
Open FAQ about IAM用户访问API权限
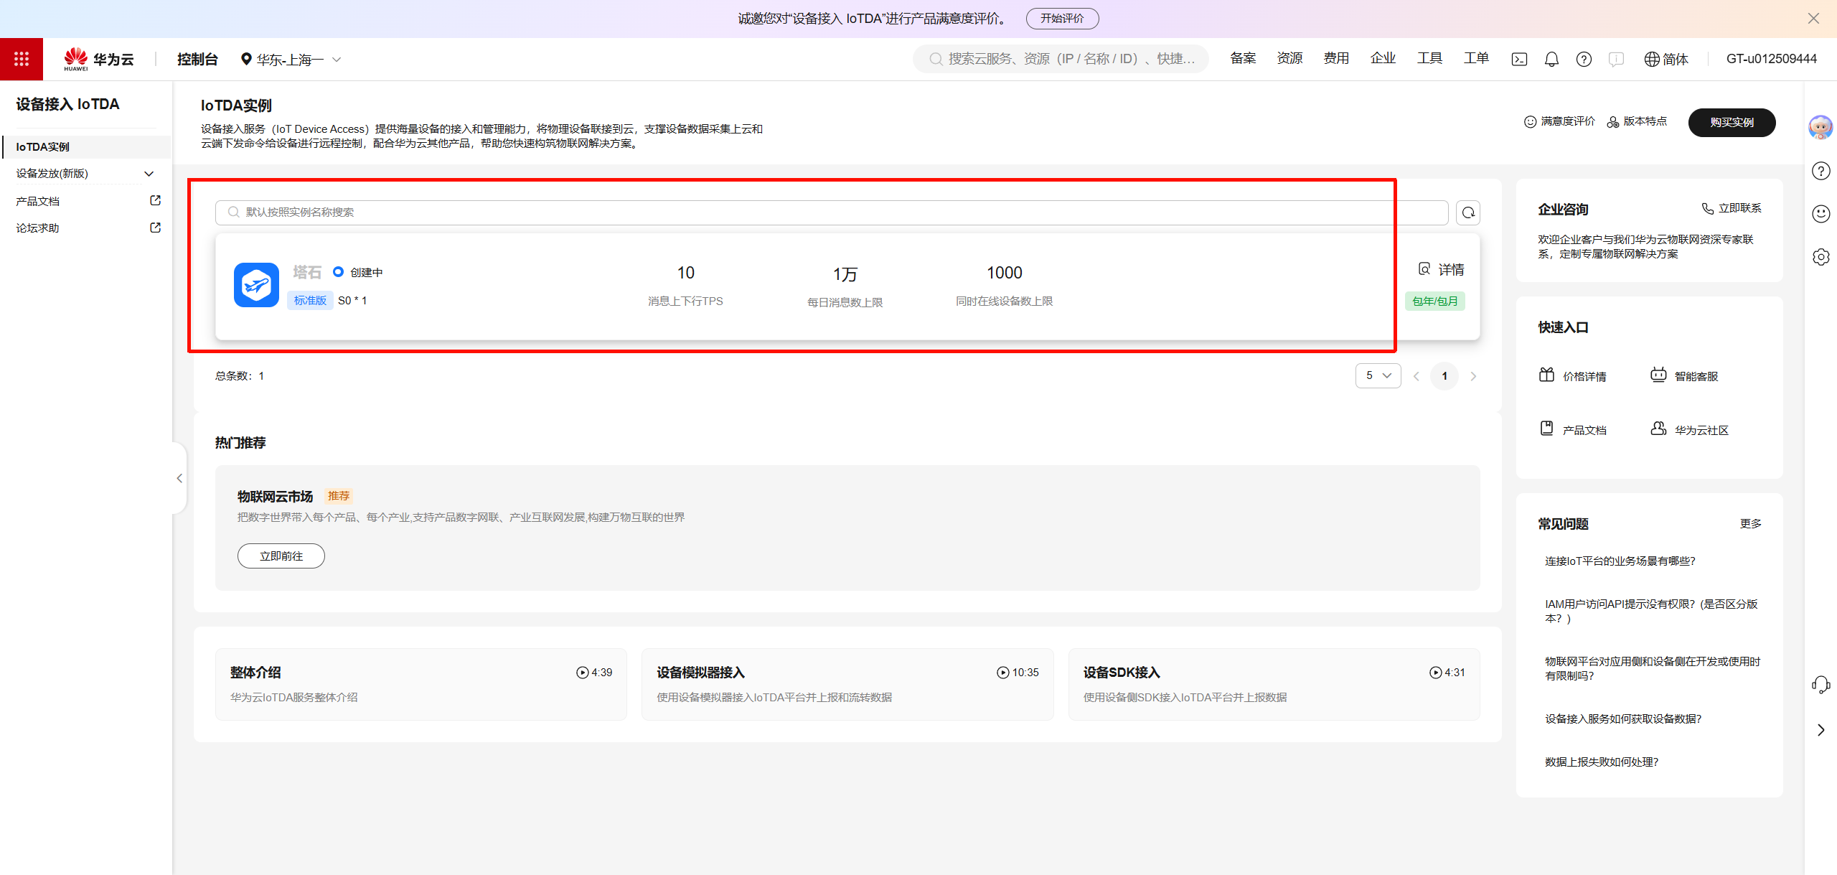coord(1652,612)
